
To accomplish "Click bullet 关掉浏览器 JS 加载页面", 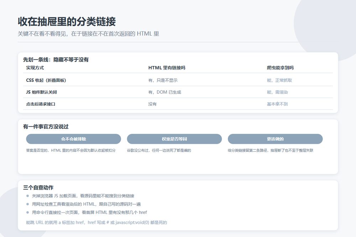I will (83, 196).
